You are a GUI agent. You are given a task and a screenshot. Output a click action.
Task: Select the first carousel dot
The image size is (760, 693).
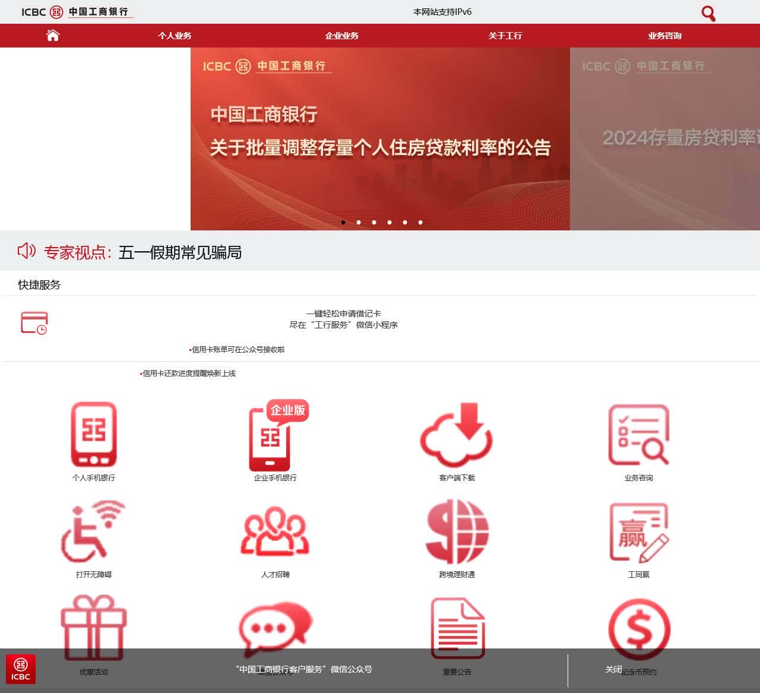click(343, 222)
